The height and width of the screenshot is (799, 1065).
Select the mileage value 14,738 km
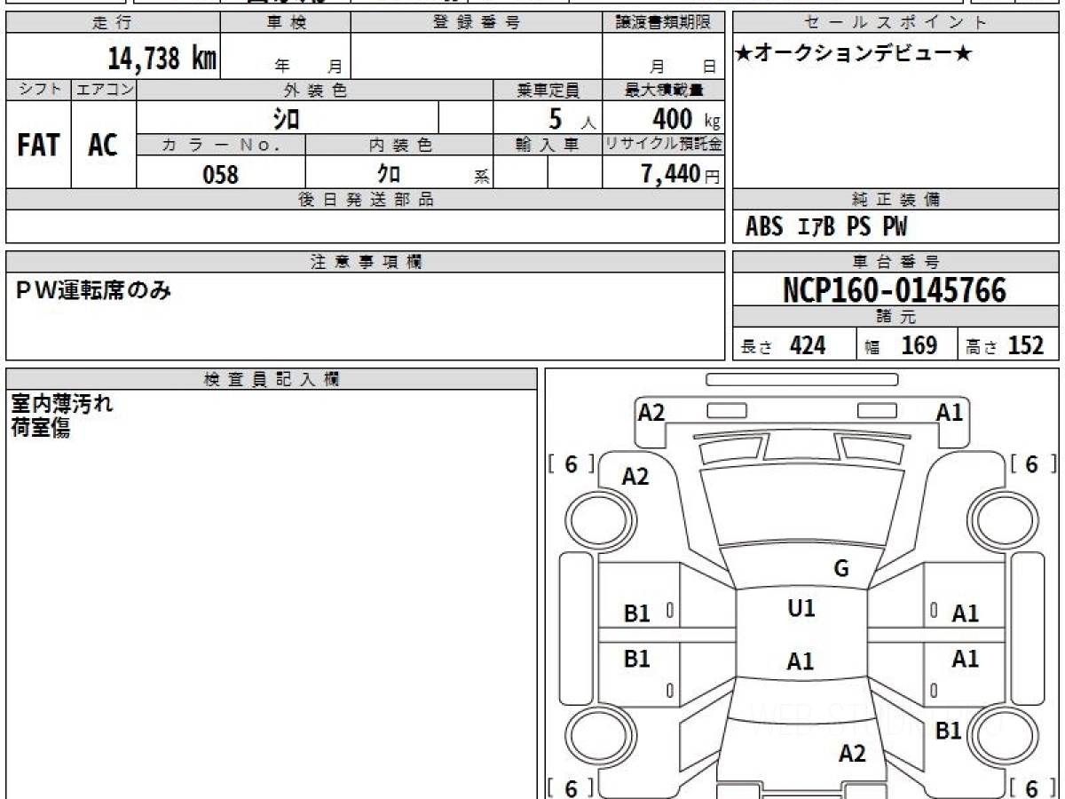pos(162,58)
